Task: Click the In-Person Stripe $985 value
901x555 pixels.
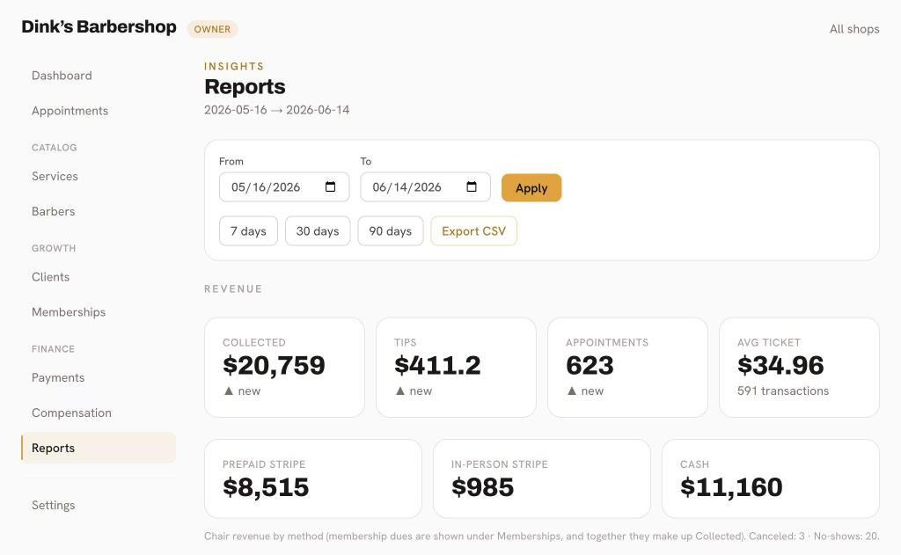Action: 483,487
